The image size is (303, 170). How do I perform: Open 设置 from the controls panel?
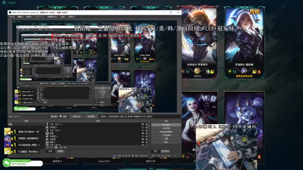point(166,139)
